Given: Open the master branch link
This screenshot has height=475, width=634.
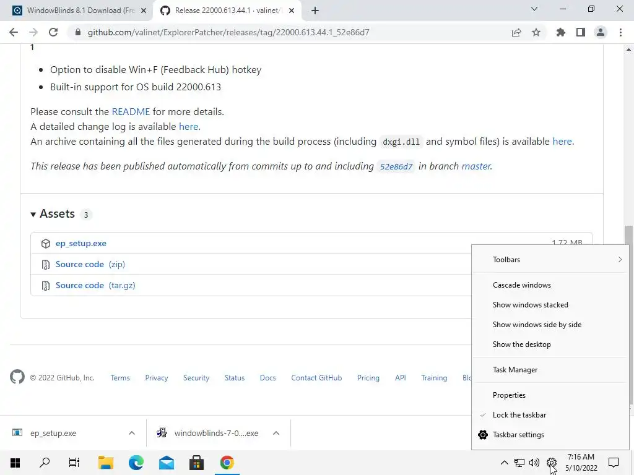Looking at the screenshot, I should [476, 166].
